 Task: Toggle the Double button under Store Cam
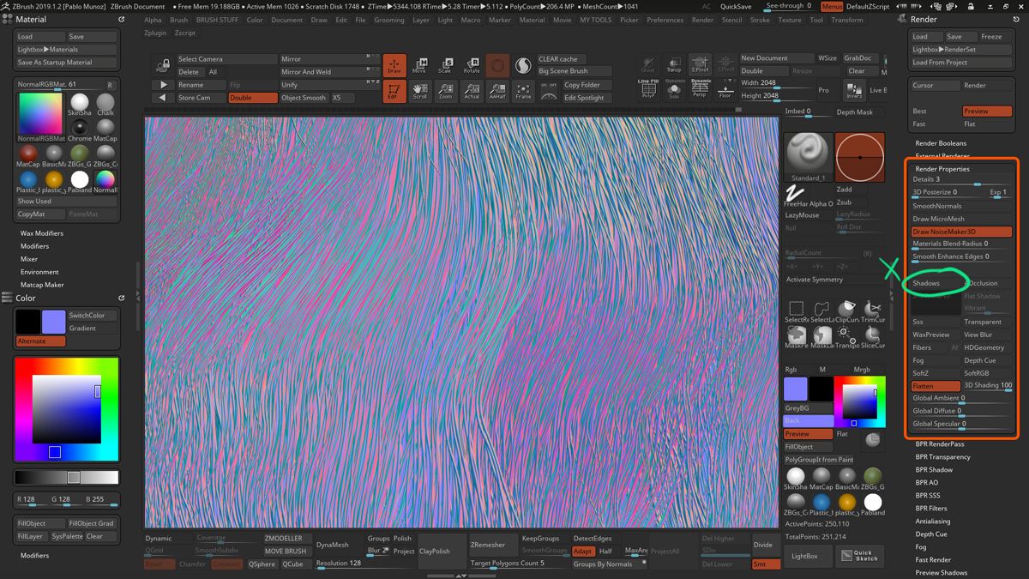(x=253, y=98)
